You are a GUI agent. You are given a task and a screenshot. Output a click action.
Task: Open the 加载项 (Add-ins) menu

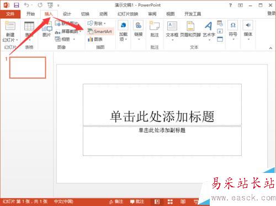(x=123, y=31)
